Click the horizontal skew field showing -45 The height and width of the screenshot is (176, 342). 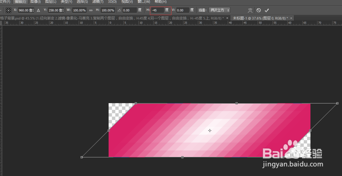pos(157,10)
